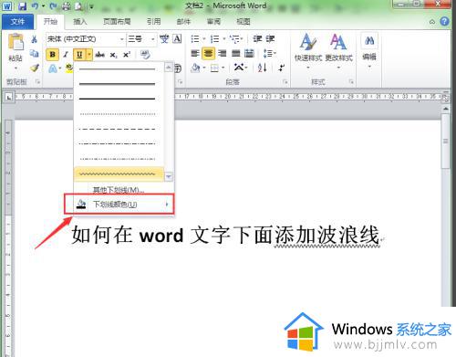The height and width of the screenshot is (357, 456).
Task: Click the Paste clipboard icon
Action: tap(16, 42)
